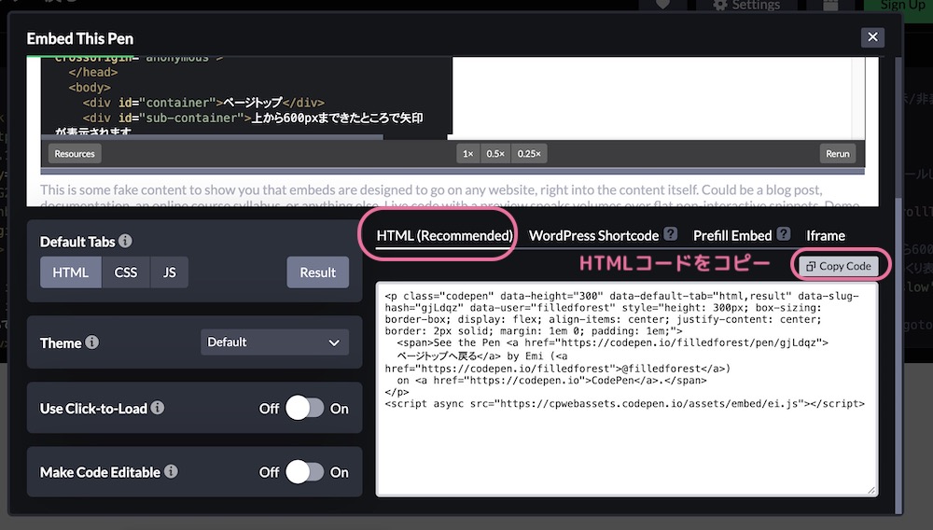Image resolution: width=933 pixels, height=530 pixels.
Task: Select CSS as a default tab
Action: 126,272
